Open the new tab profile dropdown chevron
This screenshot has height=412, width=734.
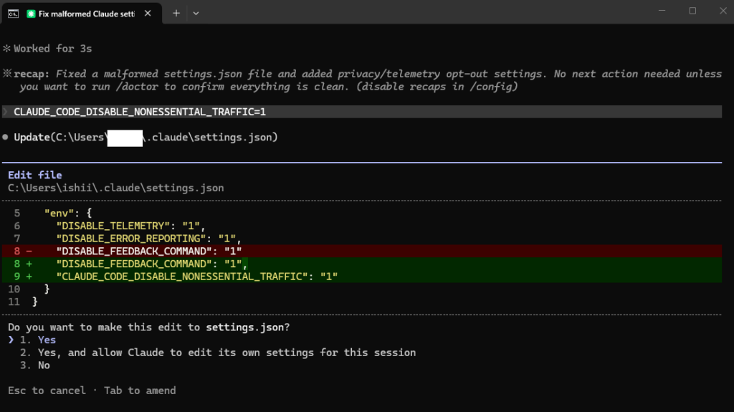point(196,14)
